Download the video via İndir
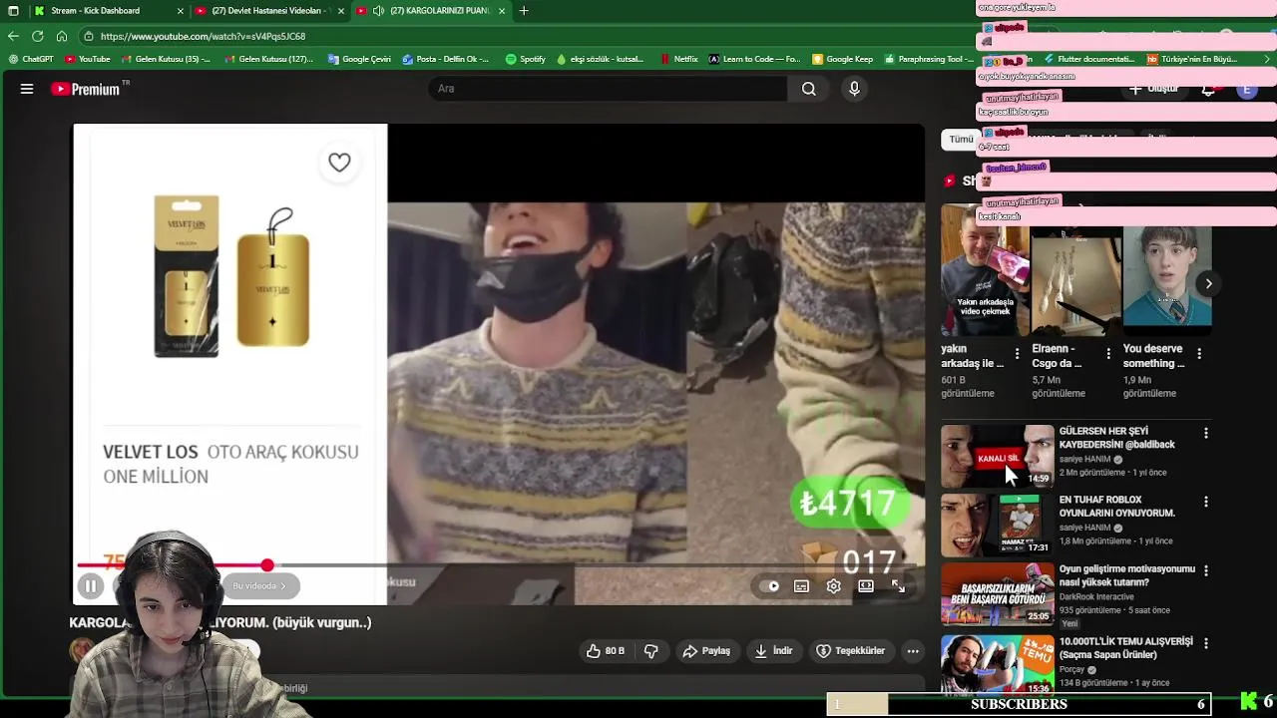 773,651
